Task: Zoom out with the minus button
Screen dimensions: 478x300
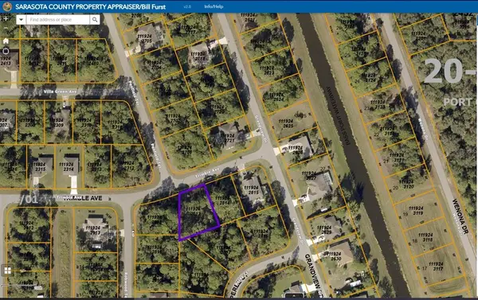Action: [x=6, y=29]
